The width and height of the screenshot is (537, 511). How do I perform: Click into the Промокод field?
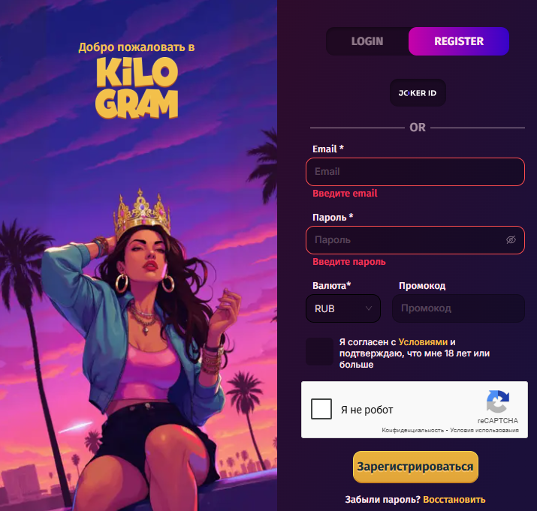(x=458, y=308)
